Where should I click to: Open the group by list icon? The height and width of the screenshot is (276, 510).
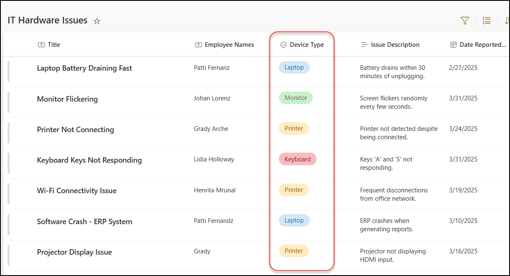[x=487, y=20]
